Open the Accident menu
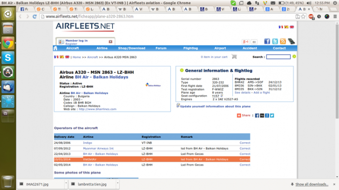339x190 pixels. pyautogui.click(x=250, y=48)
